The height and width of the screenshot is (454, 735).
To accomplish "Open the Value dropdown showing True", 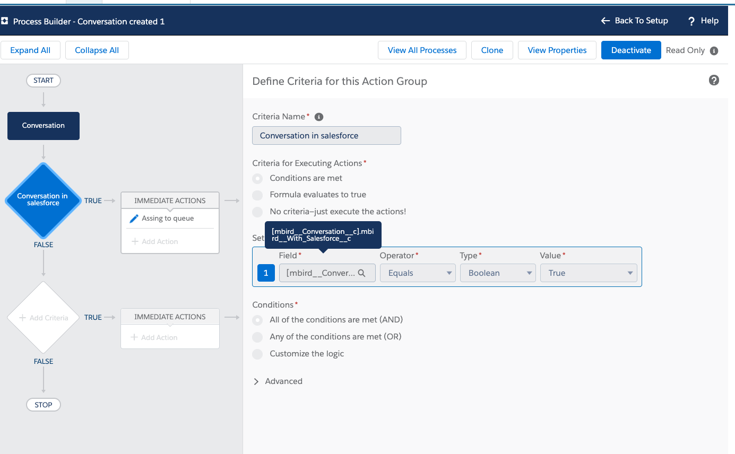I will (x=588, y=273).
